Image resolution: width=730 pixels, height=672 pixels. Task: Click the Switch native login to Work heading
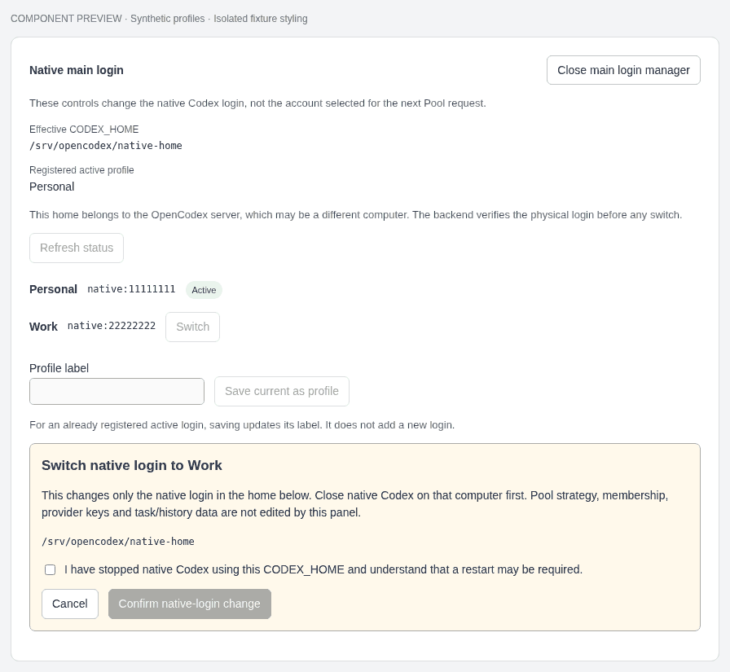132,465
